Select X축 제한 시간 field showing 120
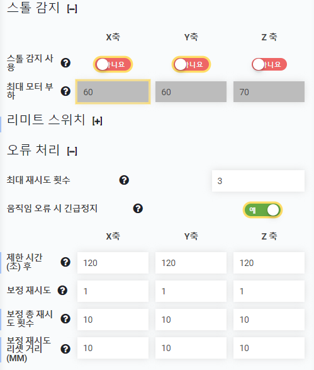314x370 pixels. coord(113,263)
